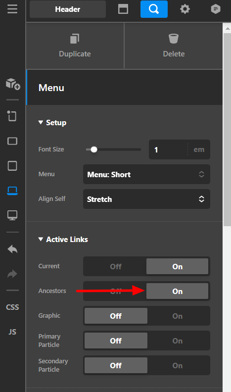Viewport: 231px width, 392px height.
Task: Enable Graphic by choosing On
Action: pyautogui.click(x=178, y=316)
